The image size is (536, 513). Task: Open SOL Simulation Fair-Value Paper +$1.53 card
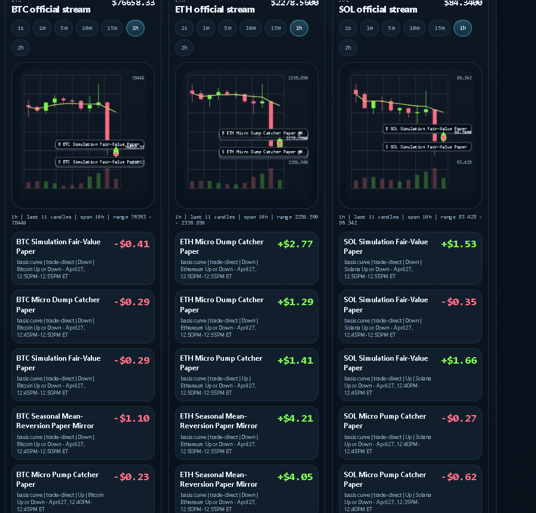[x=411, y=258]
